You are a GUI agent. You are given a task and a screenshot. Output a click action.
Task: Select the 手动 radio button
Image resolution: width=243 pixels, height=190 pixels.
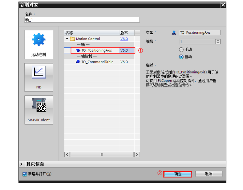pos(181,50)
